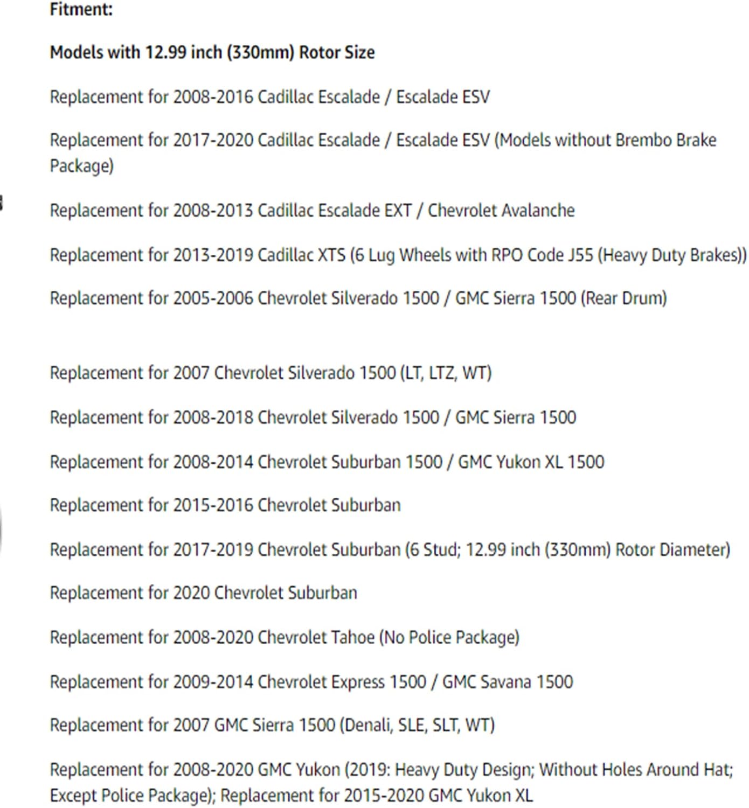
Task: Click the Fitment heading text
Action: 81,10
